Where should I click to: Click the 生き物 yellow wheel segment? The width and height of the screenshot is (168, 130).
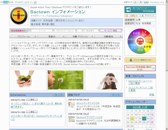pos(147,47)
